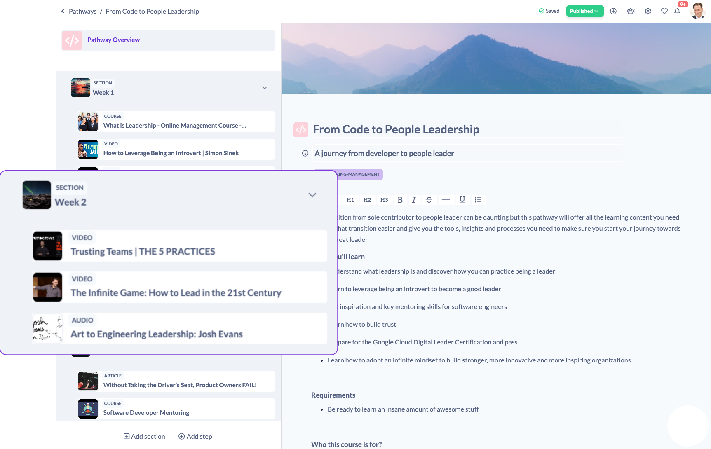The width and height of the screenshot is (711, 449).
Task: Open the Pathway Overview panel
Action: pyautogui.click(x=113, y=40)
